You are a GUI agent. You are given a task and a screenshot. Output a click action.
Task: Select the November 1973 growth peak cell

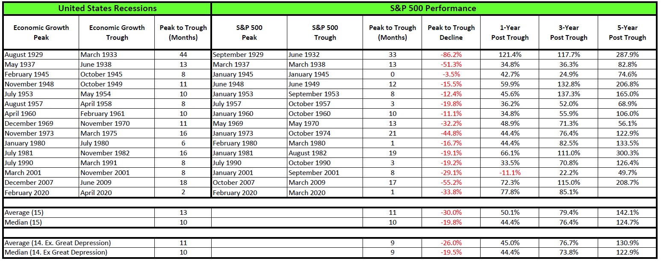(x=41, y=133)
